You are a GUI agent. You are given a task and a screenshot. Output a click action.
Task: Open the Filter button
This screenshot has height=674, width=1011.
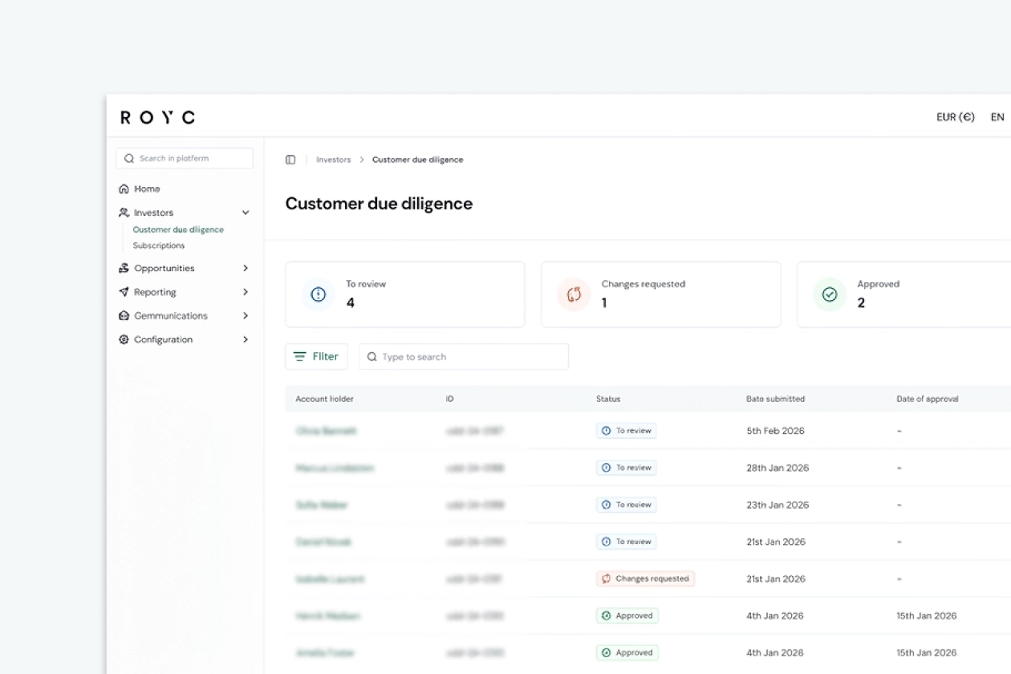pyautogui.click(x=316, y=357)
